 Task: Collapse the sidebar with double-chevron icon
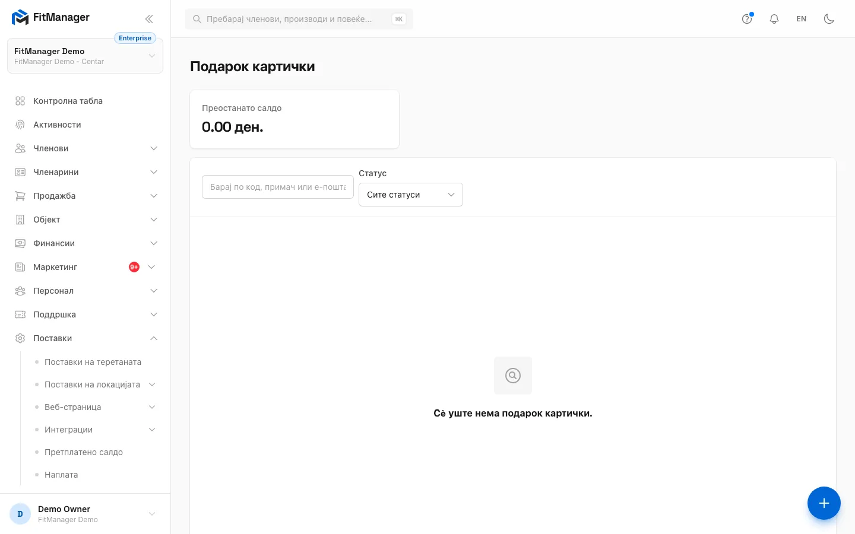tap(149, 18)
